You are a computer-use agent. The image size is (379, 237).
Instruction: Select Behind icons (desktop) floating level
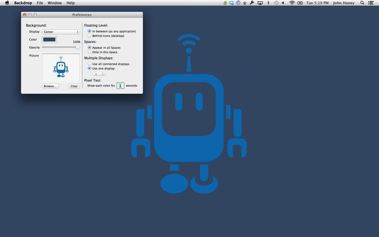pyautogui.click(x=90, y=36)
